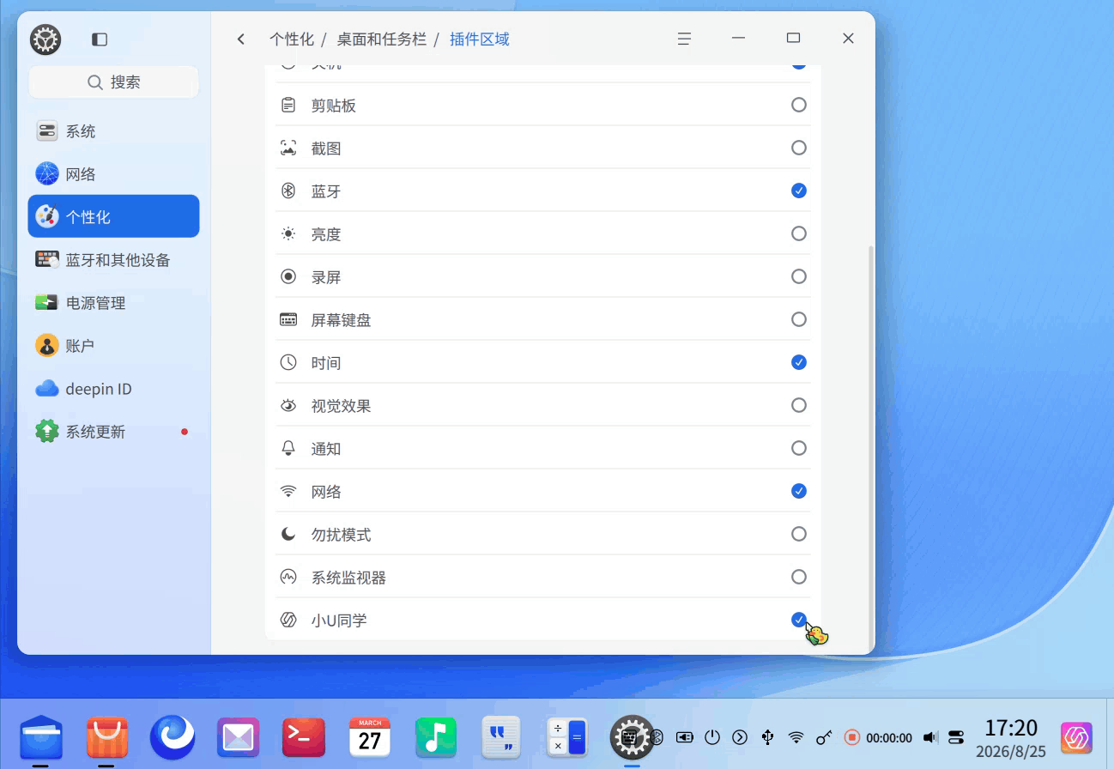The image size is (1114, 769).
Task: Click the moon icon beside 勿扰模式
Action: [288, 534]
